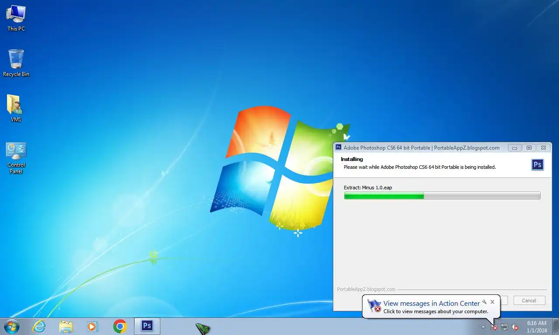This screenshot has height=335, width=559.
Task: Open Windows Explorer folder in taskbar
Action: tap(66, 326)
